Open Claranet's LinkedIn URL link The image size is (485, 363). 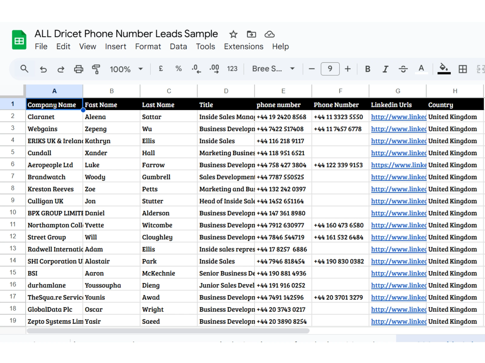click(399, 117)
